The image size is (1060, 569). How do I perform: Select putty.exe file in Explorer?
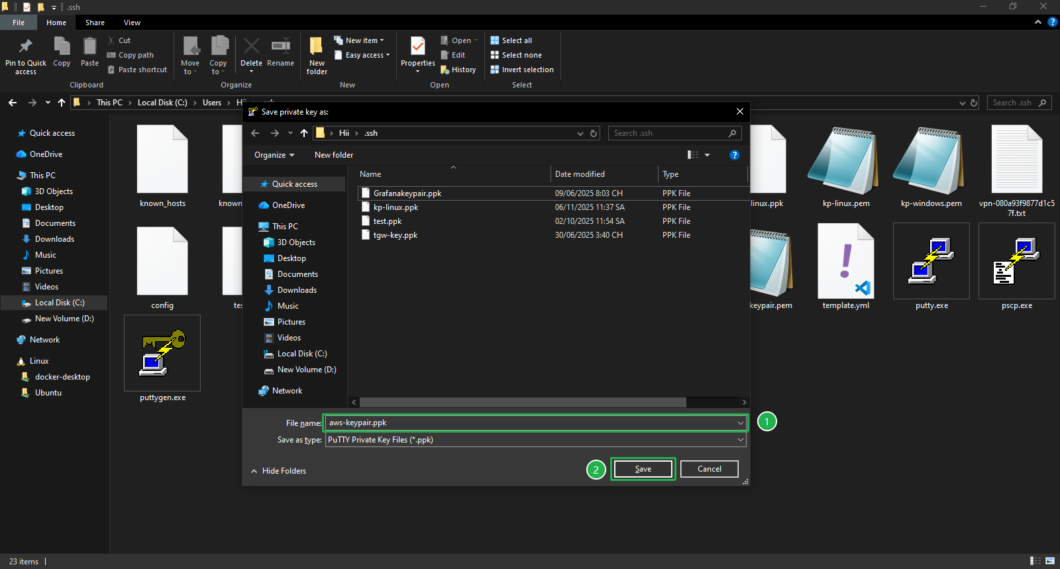pyautogui.click(x=931, y=267)
